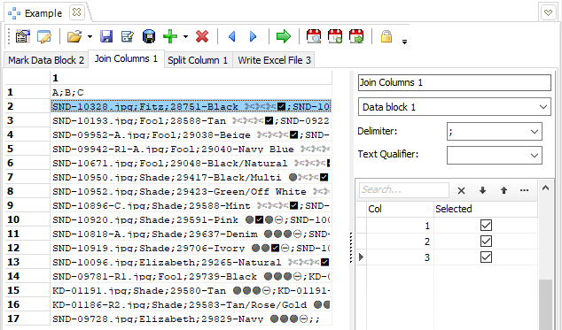Collapse the column panel chevron
The image size is (562, 330).
point(545,188)
